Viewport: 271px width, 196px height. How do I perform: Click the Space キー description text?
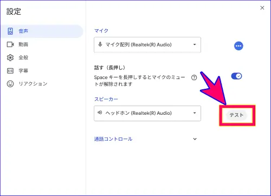click(139, 81)
